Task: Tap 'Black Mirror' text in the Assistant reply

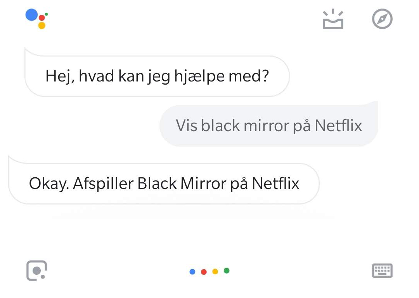Action: 182,184
